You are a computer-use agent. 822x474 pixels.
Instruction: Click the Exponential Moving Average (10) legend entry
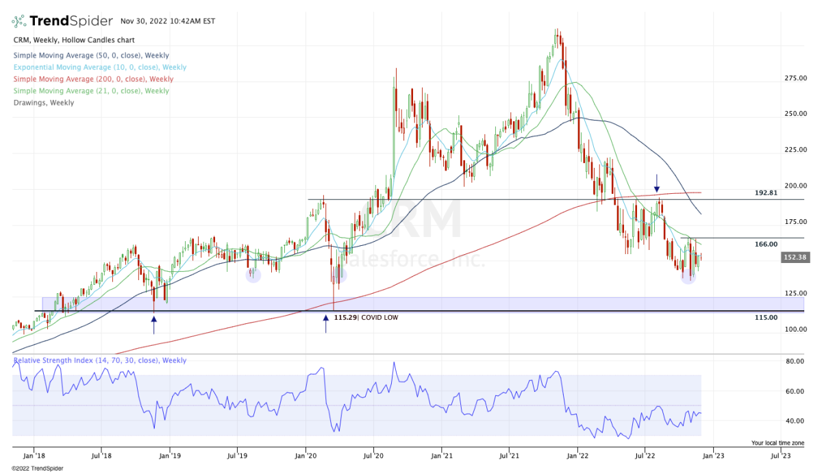(100, 67)
